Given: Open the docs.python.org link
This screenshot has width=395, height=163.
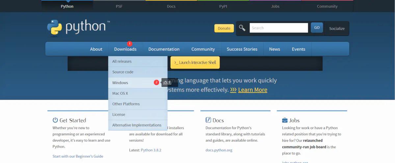Looking at the screenshot, I should [219, 150].
